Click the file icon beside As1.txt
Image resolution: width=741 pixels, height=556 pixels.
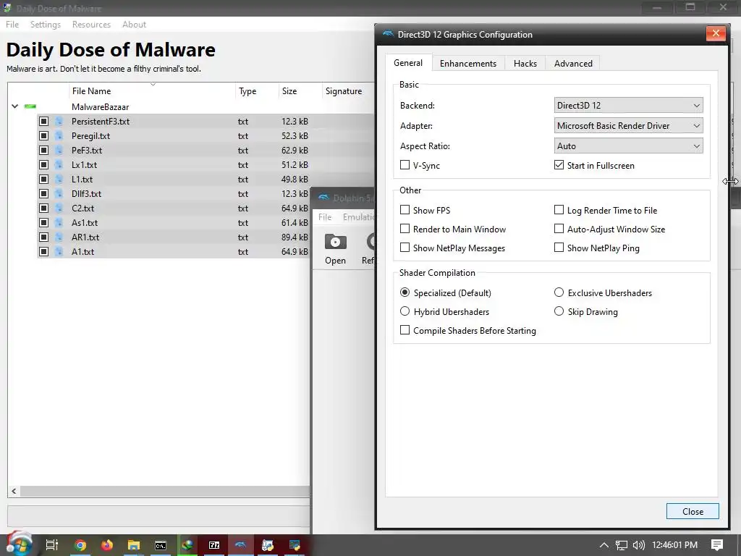(x=59, y=223)
